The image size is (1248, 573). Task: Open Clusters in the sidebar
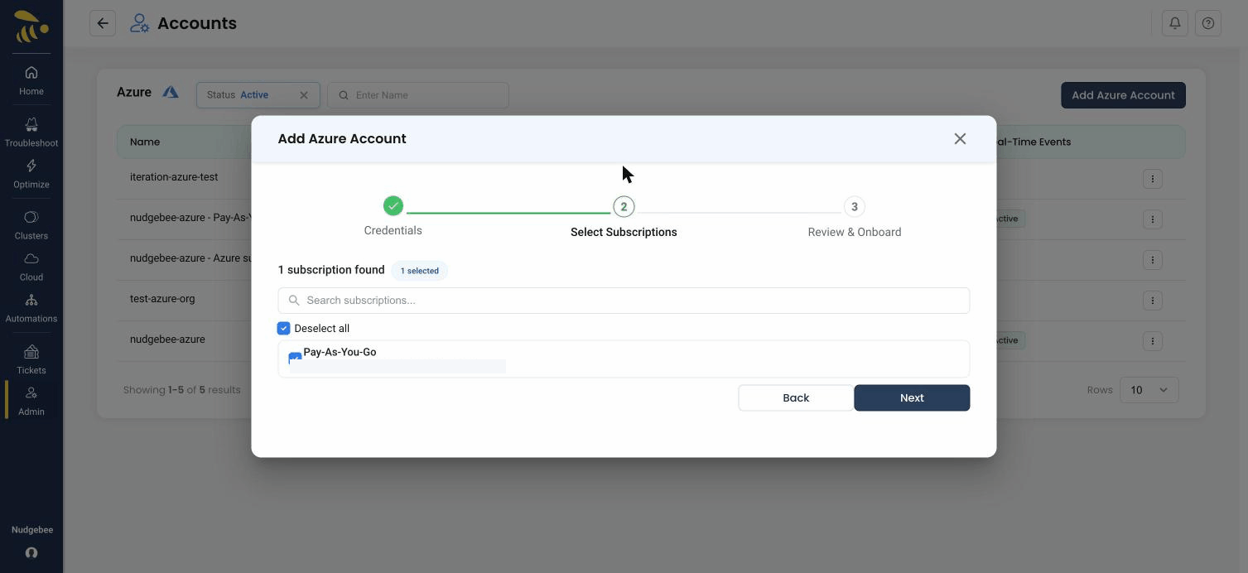point(31,225)
